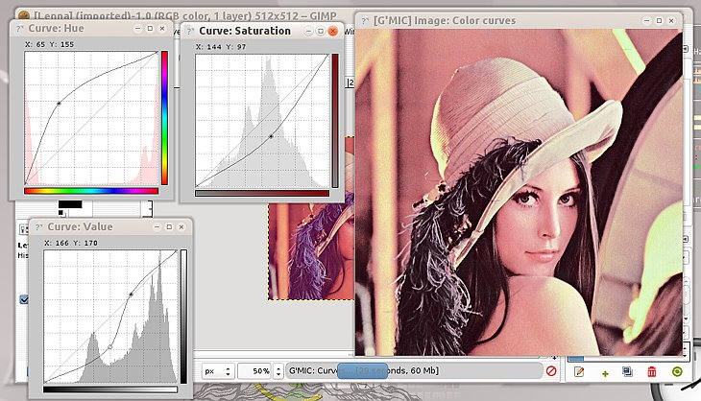
Task: Click the green plus add icon
Action: [x=605, y=373]
